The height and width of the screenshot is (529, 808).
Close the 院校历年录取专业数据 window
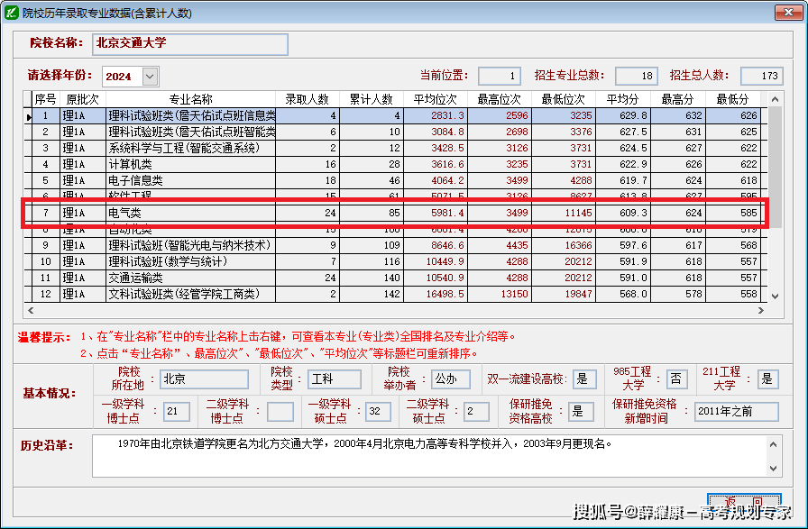tap(788, 13)
